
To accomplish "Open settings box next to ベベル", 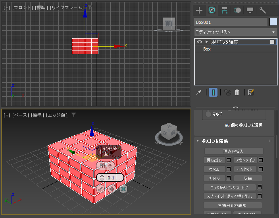I will pyautogui.click(x=229, y=169).
